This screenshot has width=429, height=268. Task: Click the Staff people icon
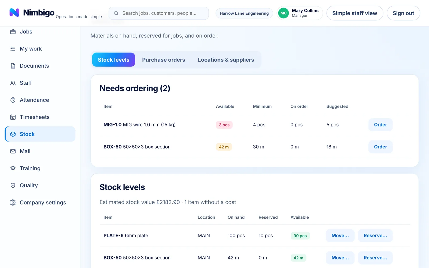click(13, 83)
